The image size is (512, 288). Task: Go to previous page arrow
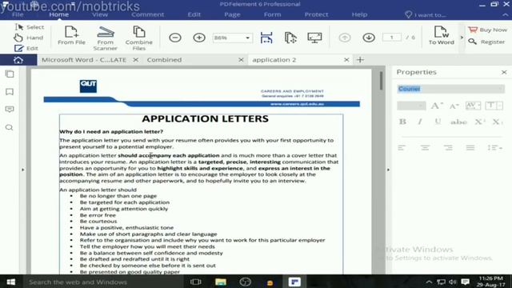[x=345, y=38]
